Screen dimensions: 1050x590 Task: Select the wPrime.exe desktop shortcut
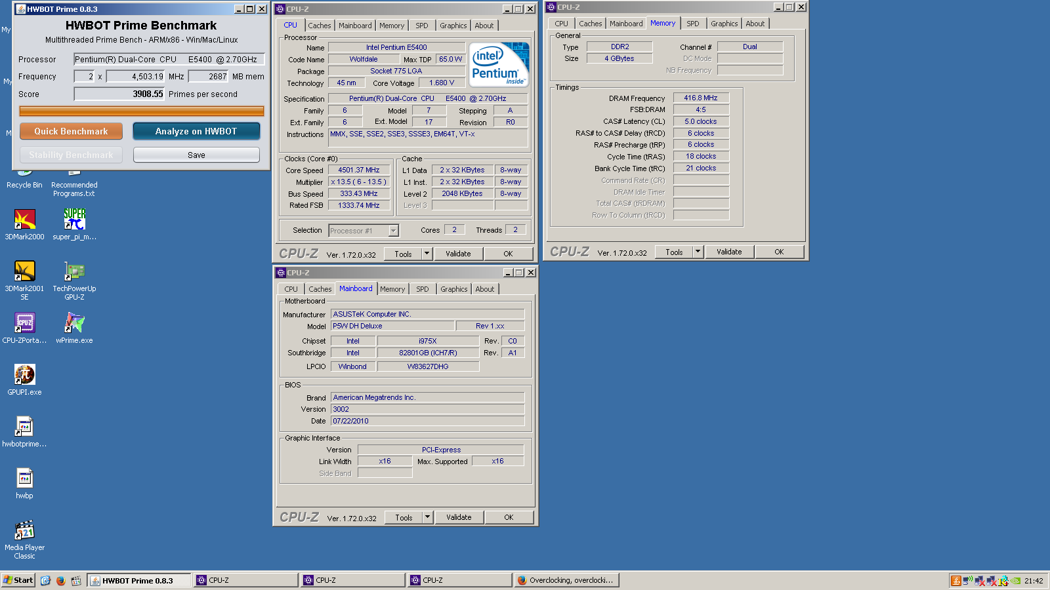(x=74, y=328)
